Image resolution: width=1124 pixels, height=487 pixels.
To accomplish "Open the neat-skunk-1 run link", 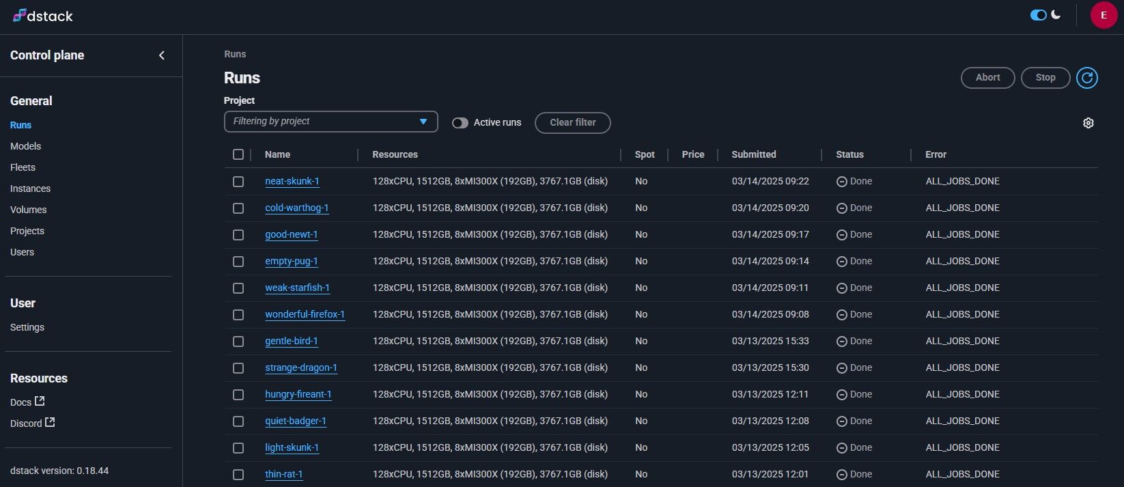I will pyautogui.click(x=292, y=181).
